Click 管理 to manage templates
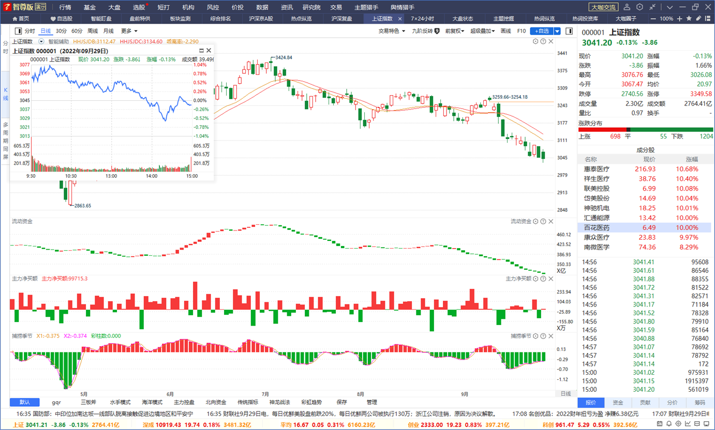Viewport: 715px width, 430px height. (x=371, y=402)
